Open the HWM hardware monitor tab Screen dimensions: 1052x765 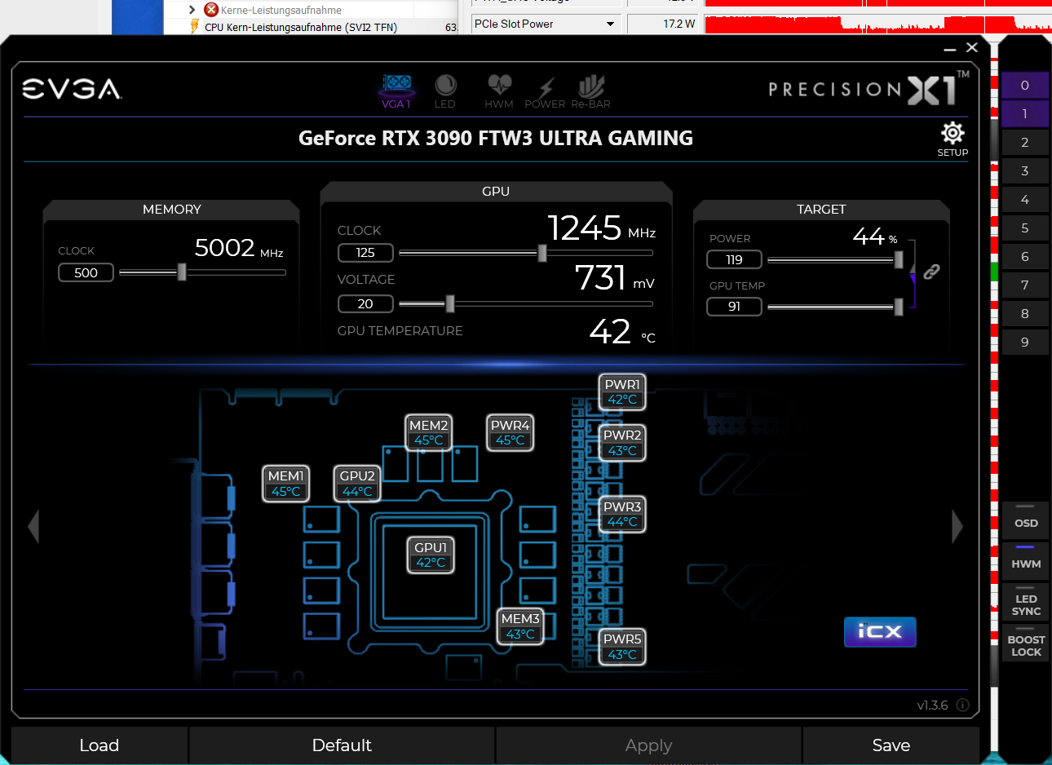499,91
